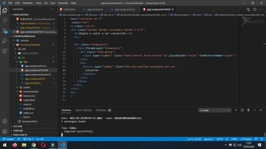The height and width of the screenshot is (149, 266).
Task: Open the Extensions view
Action: pos(5,50)
